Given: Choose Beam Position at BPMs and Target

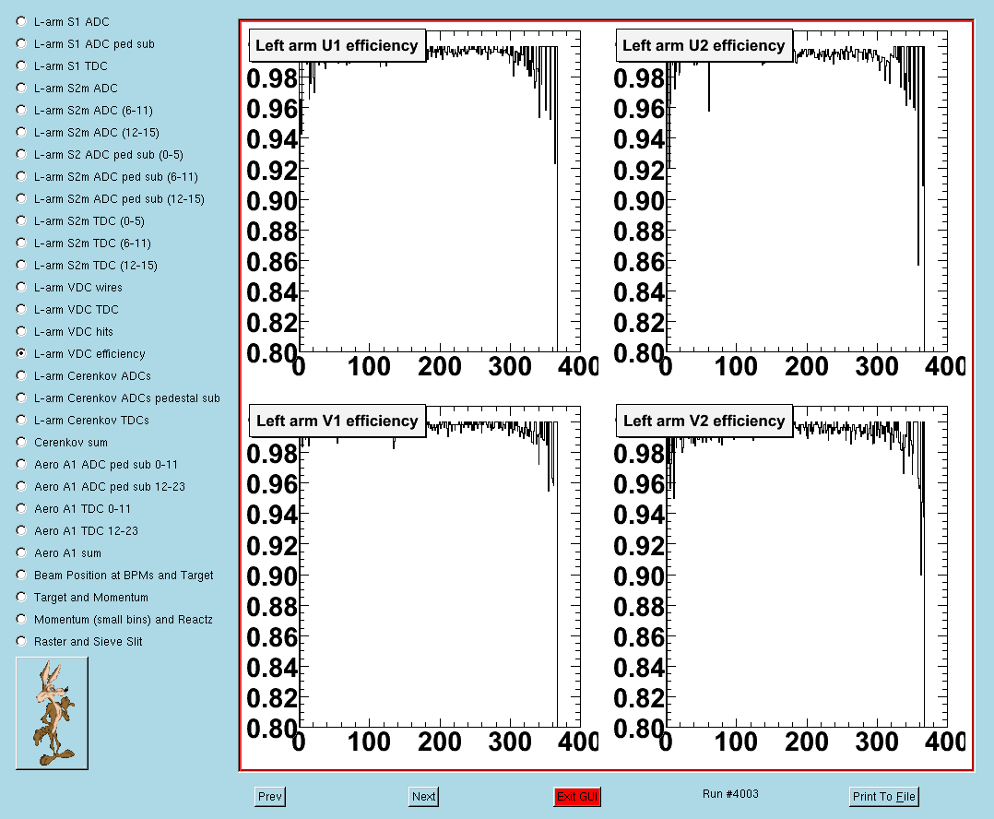Looking at the screenshot, I should [21, 576].
